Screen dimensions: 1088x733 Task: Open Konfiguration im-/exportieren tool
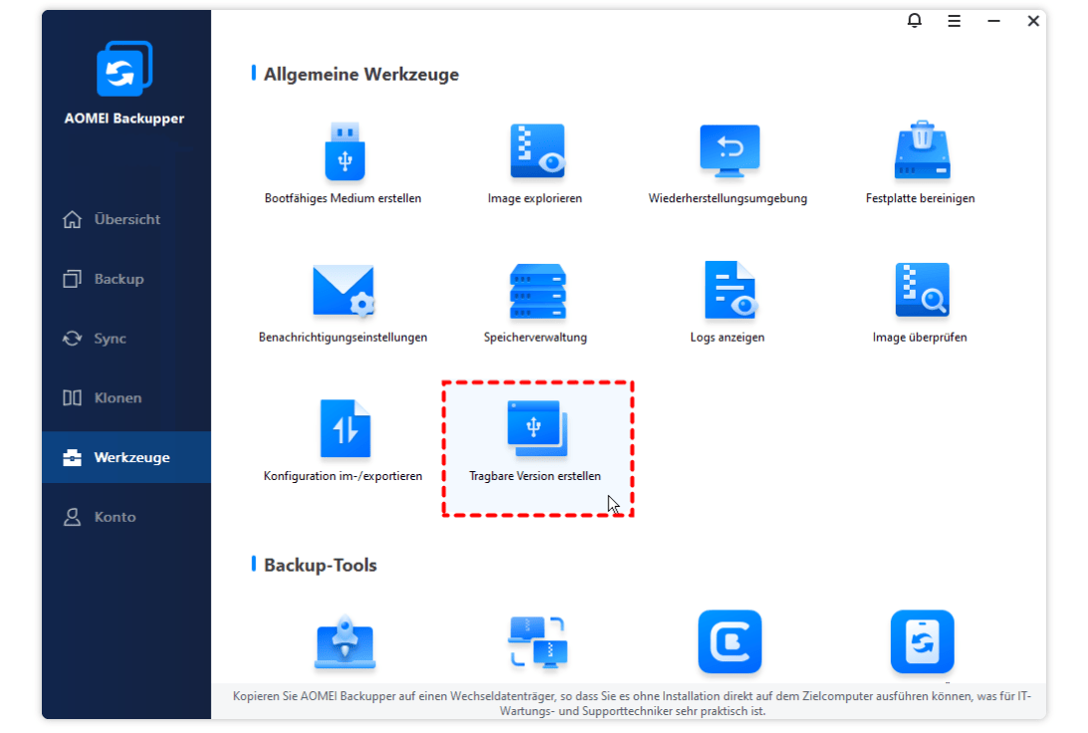click(x=344, y=429)
